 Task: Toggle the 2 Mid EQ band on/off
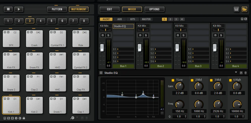tap(192, 80)
